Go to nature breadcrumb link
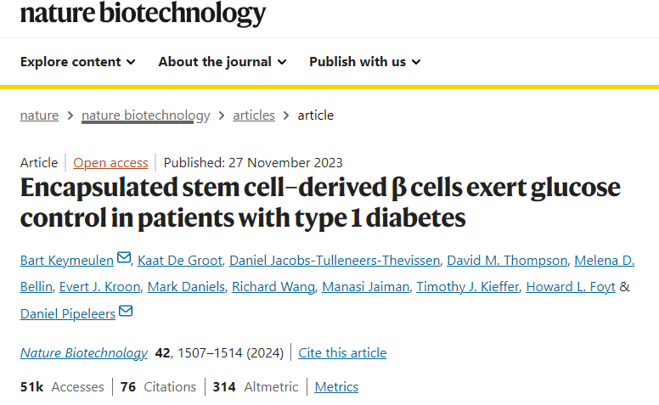Image resolution: width=659 pixels, height=405 pixels. 39,115
